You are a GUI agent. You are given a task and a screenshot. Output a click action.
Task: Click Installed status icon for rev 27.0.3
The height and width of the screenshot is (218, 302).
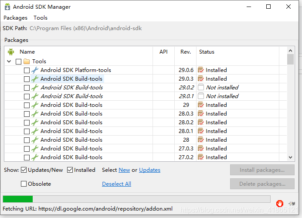click(201, 149)
